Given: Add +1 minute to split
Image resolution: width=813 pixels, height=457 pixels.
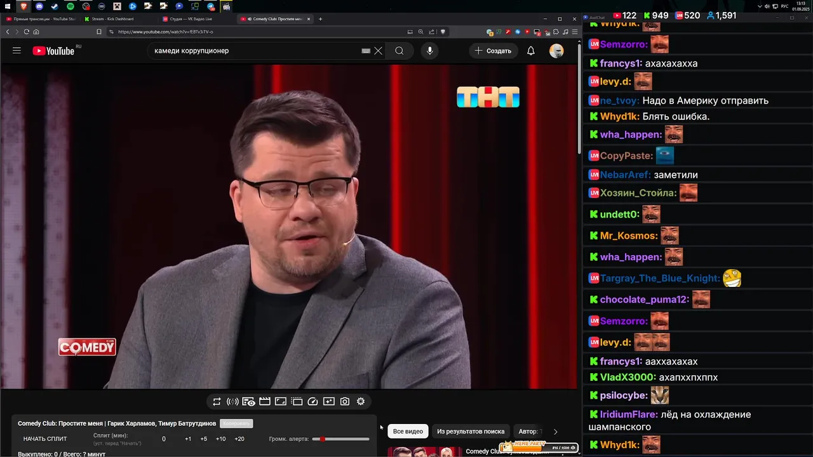Looking at the screenshot, I should click(188, 439).
